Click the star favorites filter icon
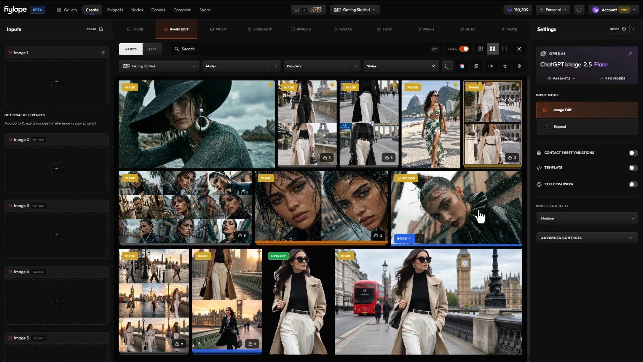 point(505,66)
